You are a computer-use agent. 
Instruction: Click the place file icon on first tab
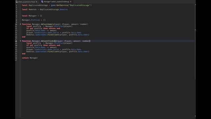(x=16, y=2)
